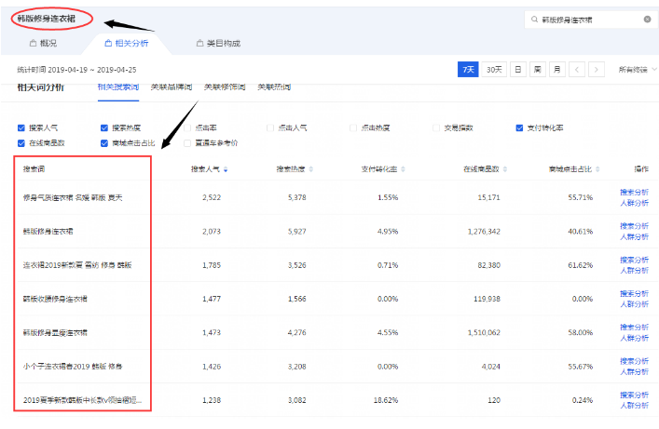Open 搜索分析 for 小个子连衣裙春2019 row
The width and height of the screenshot is (659, 429).
(x=634, y=361)
